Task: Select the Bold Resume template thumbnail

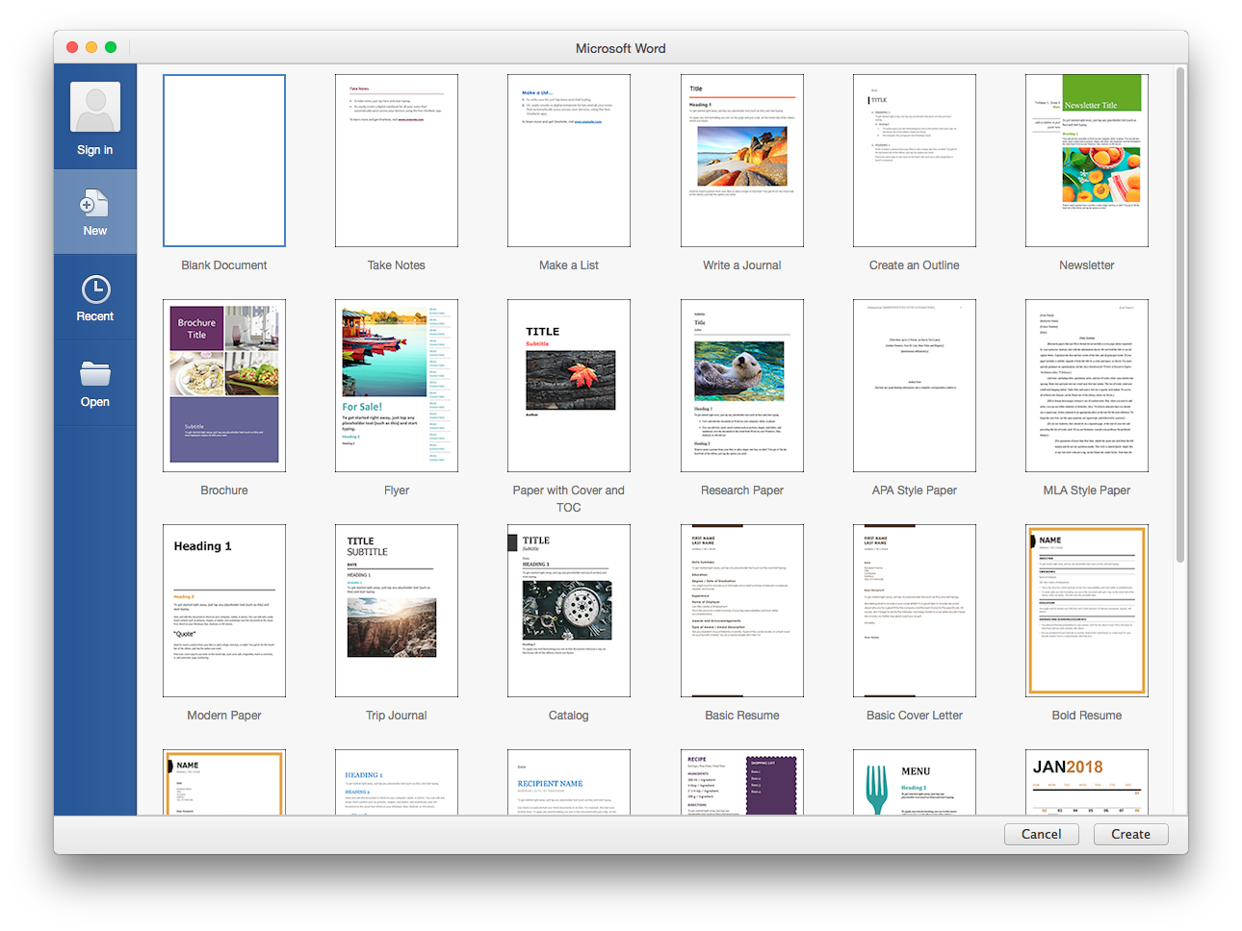Action: [1087, 611]
